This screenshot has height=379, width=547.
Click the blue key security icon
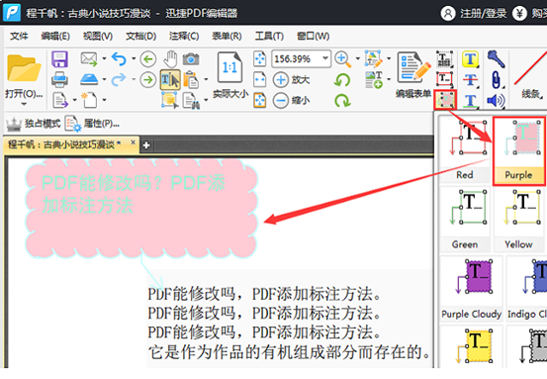[496, 59]
